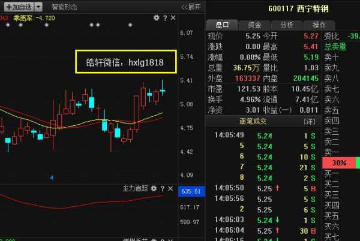The image size is (360, 241).
Task: Click the 详 details button in 逐笔成交
Action: tap(310, 121)
